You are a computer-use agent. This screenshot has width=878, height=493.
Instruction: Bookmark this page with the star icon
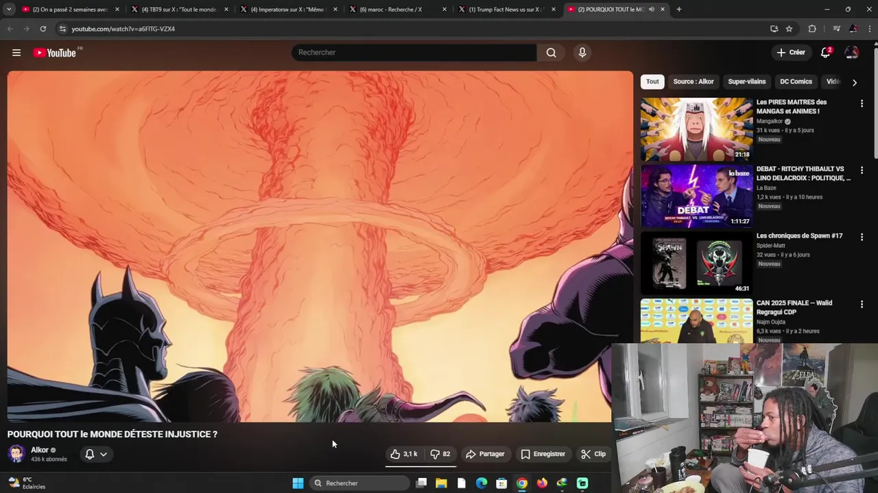789,29
